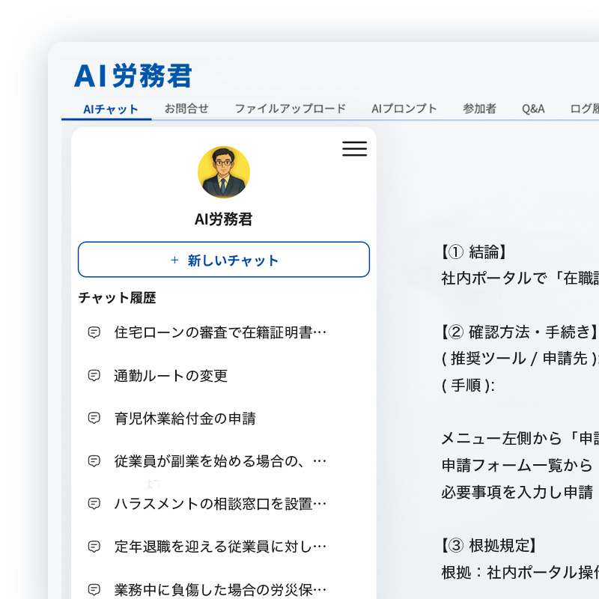Click chat icon beside 業務中に負傷 entry

tap(94, 589)
